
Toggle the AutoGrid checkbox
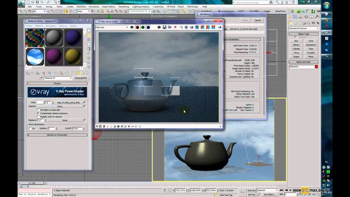[296, 37]
